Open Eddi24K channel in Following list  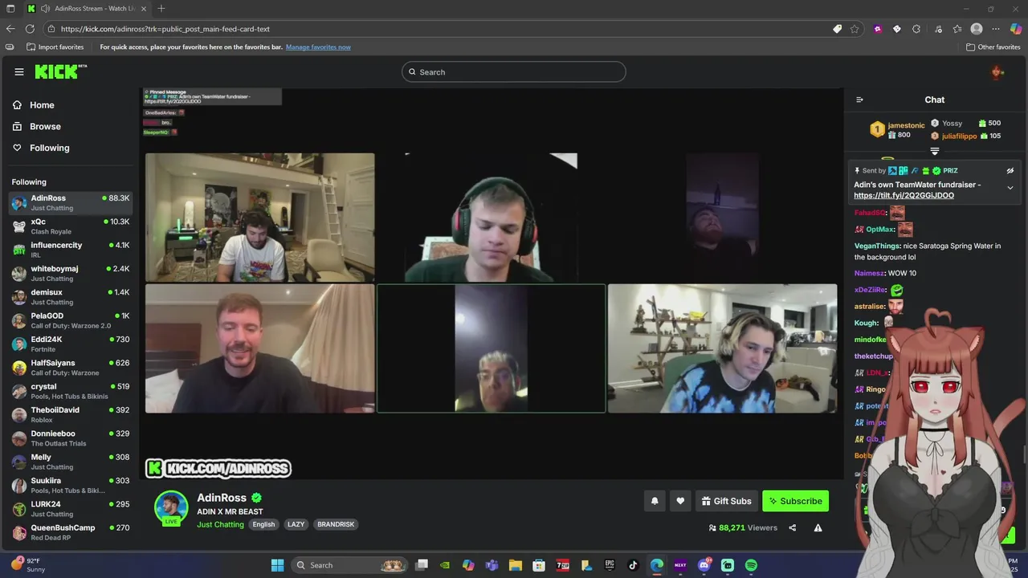coord(70,344)
